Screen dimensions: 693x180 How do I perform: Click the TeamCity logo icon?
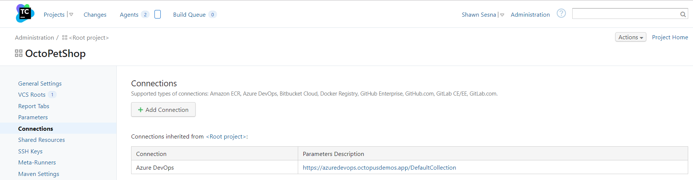click(25, 14)
